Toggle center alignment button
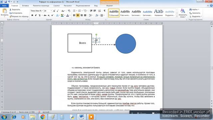The height and width of the screenshot is (120, 213). click(78, 15)
